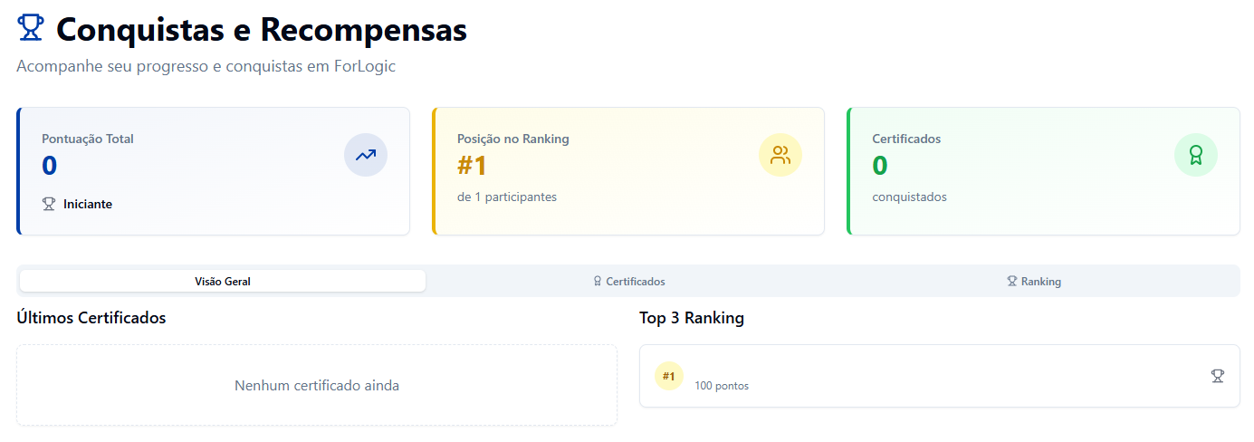Click the Top 3 Ranking heading
Screen dimensions: 1254x442
[692, 318]
